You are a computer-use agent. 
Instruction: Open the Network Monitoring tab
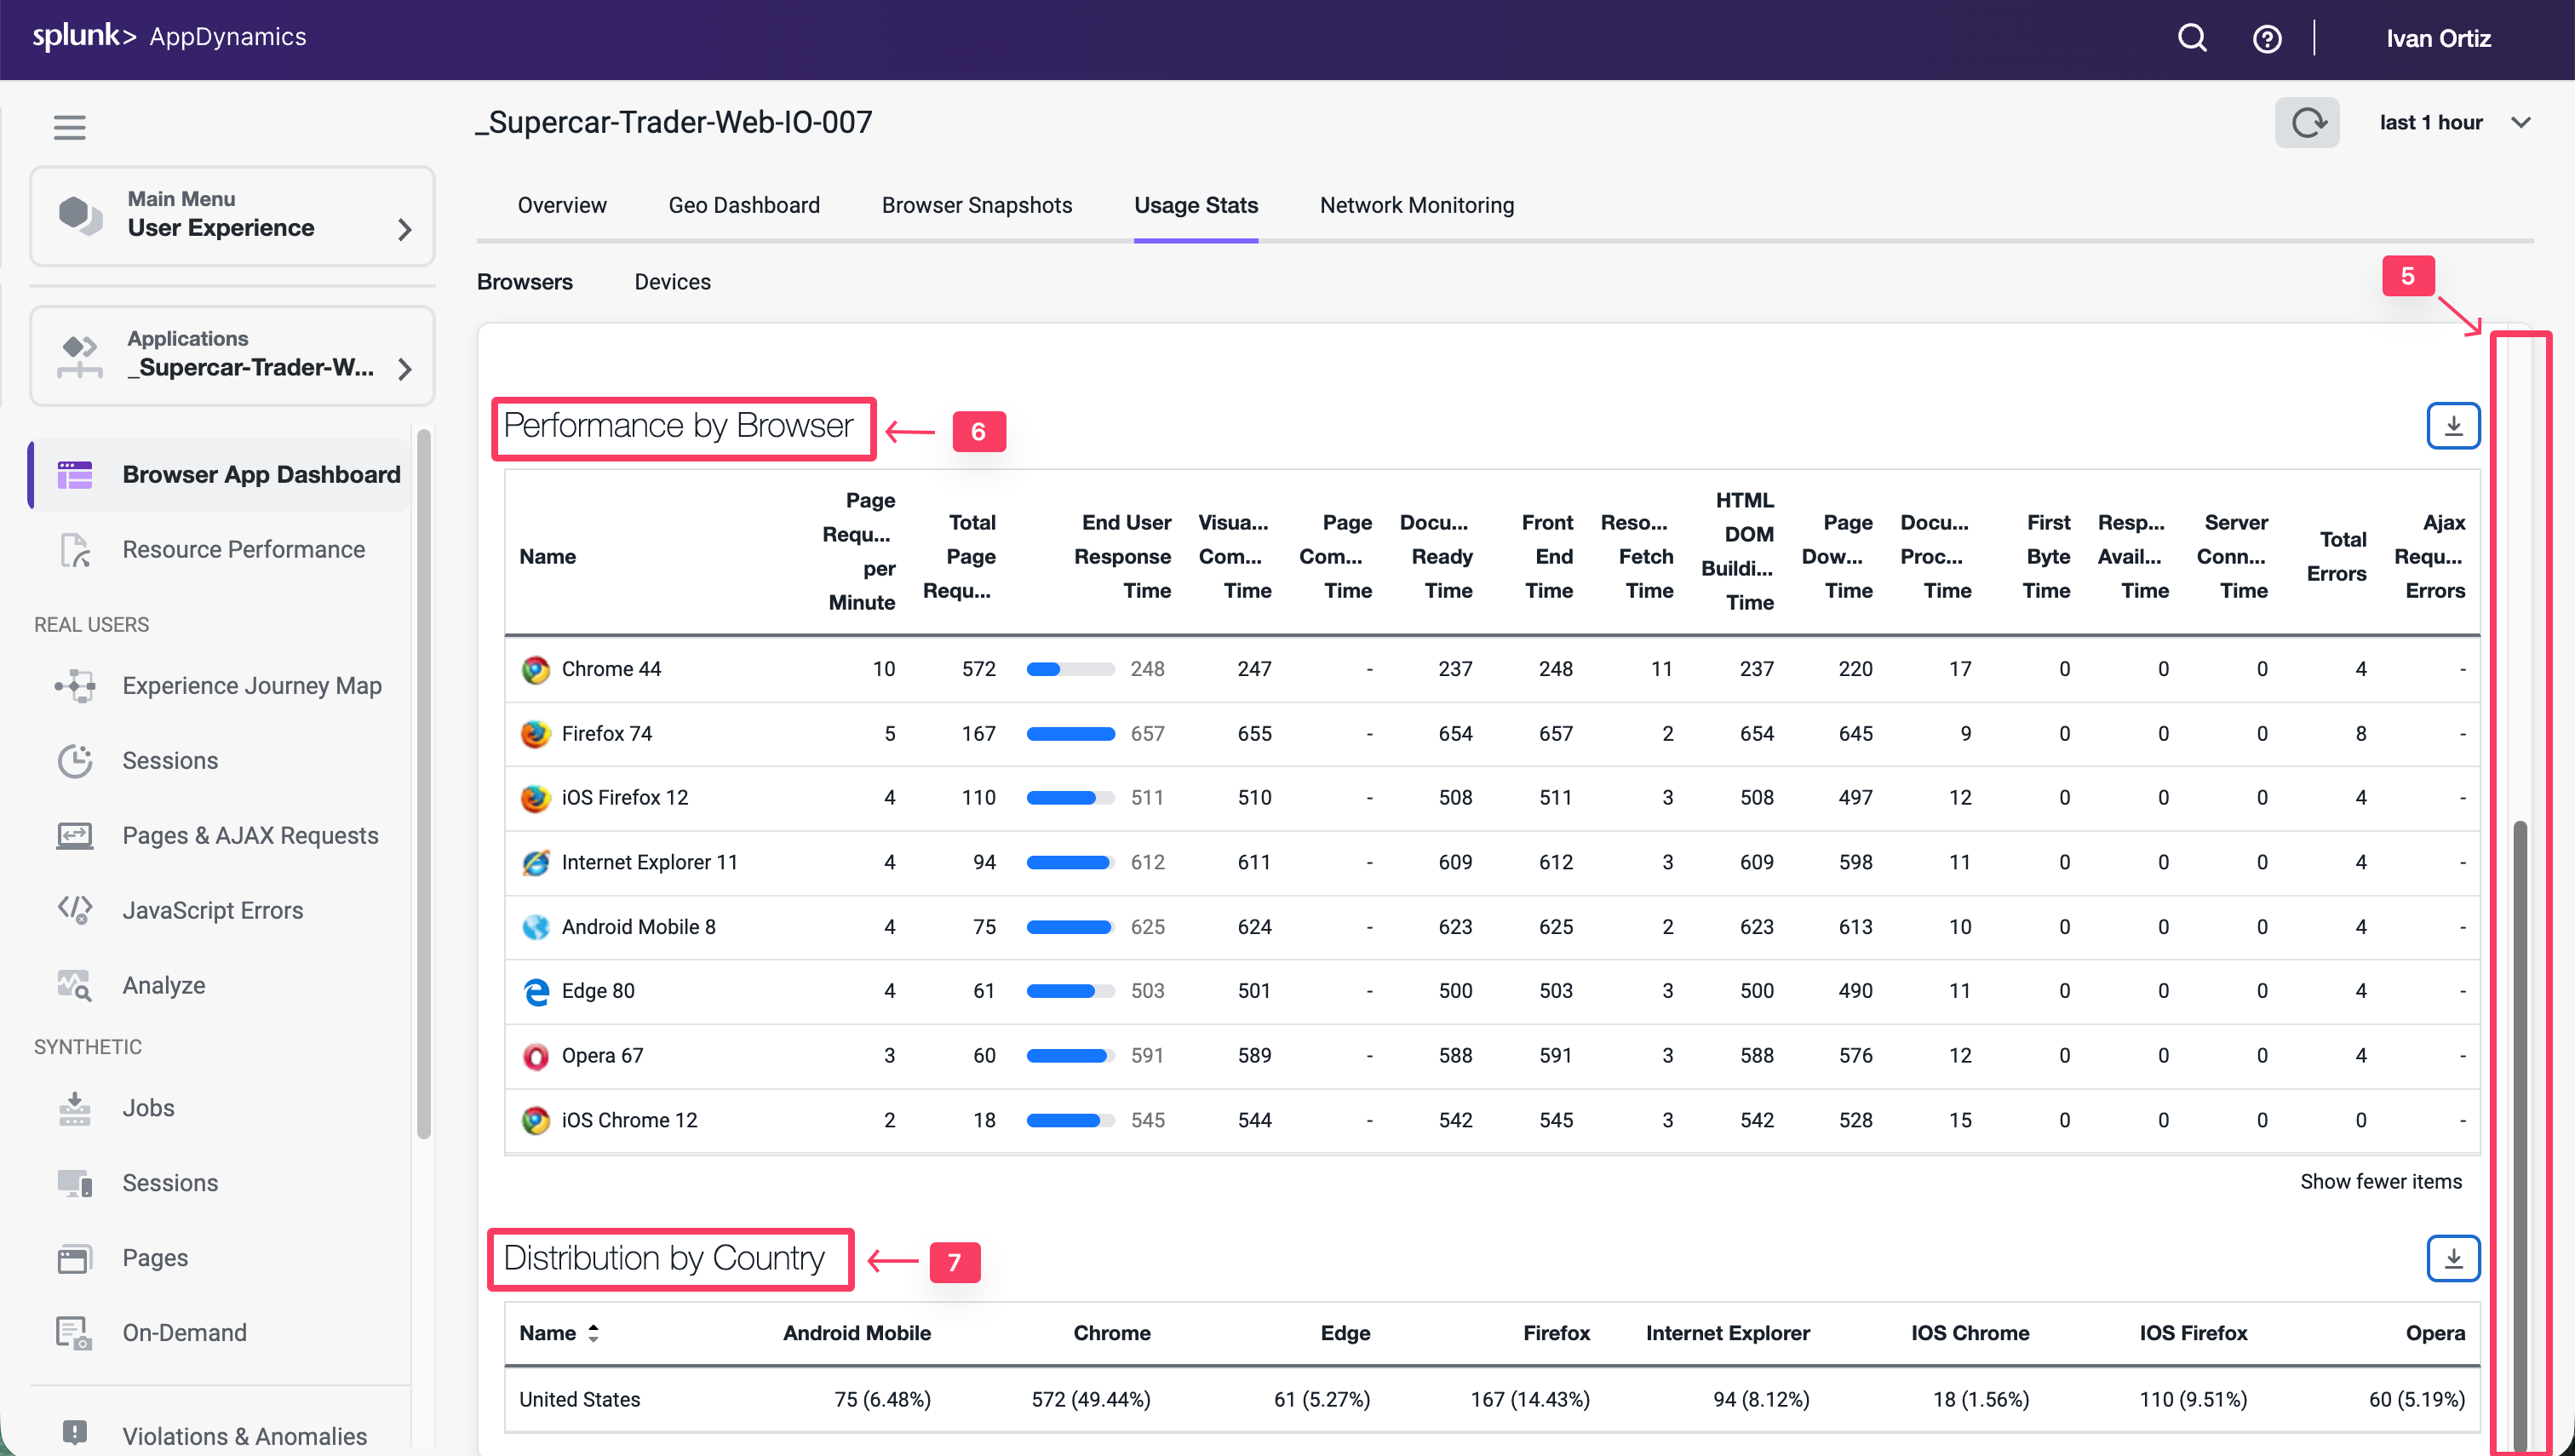[x=1416, y=205]
